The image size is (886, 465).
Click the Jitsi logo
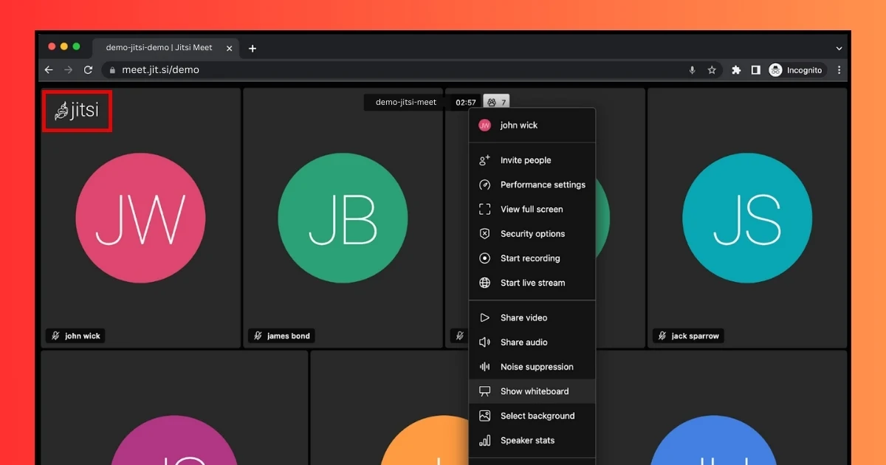click(77, 111)
